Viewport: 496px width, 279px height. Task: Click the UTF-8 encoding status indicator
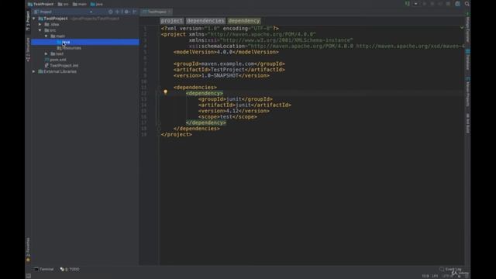coord(447,276)
